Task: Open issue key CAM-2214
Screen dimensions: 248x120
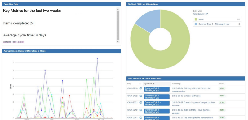Action: click(x=132, y=118)
